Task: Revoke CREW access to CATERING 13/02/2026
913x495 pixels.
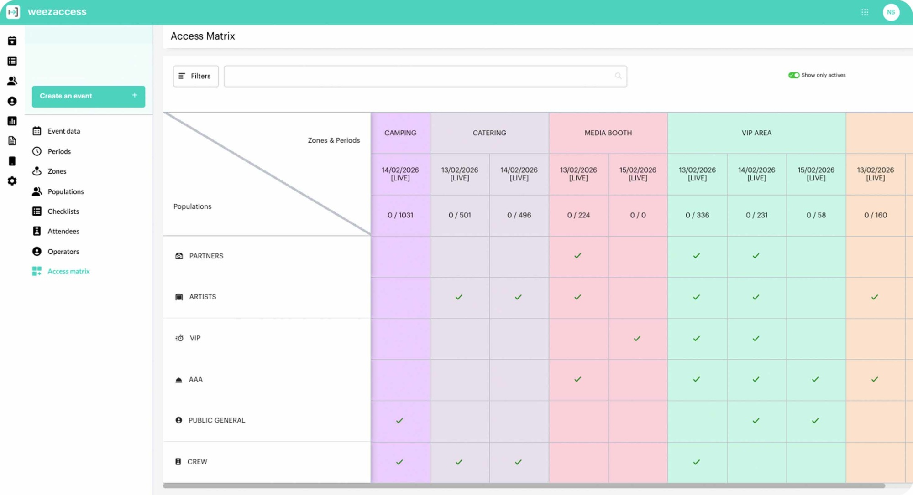Action: coord(459,462)
